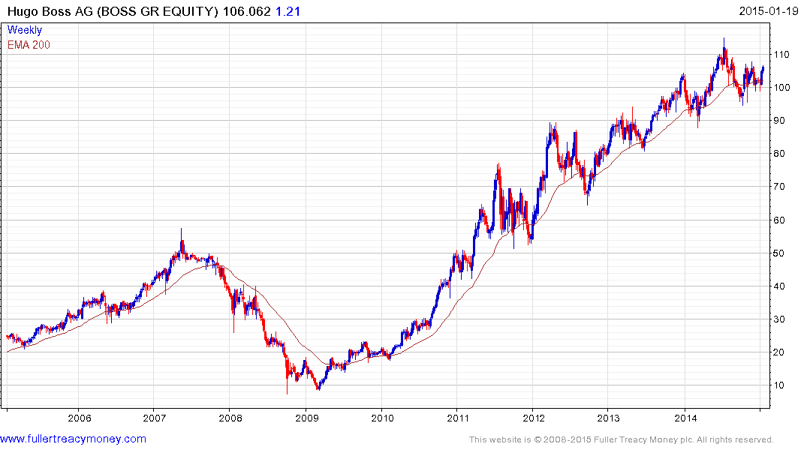Image resolution: width=807 pixels, height=450 pixels.
Task: Click the 2012 x-axis label
Action: (534, 418)
